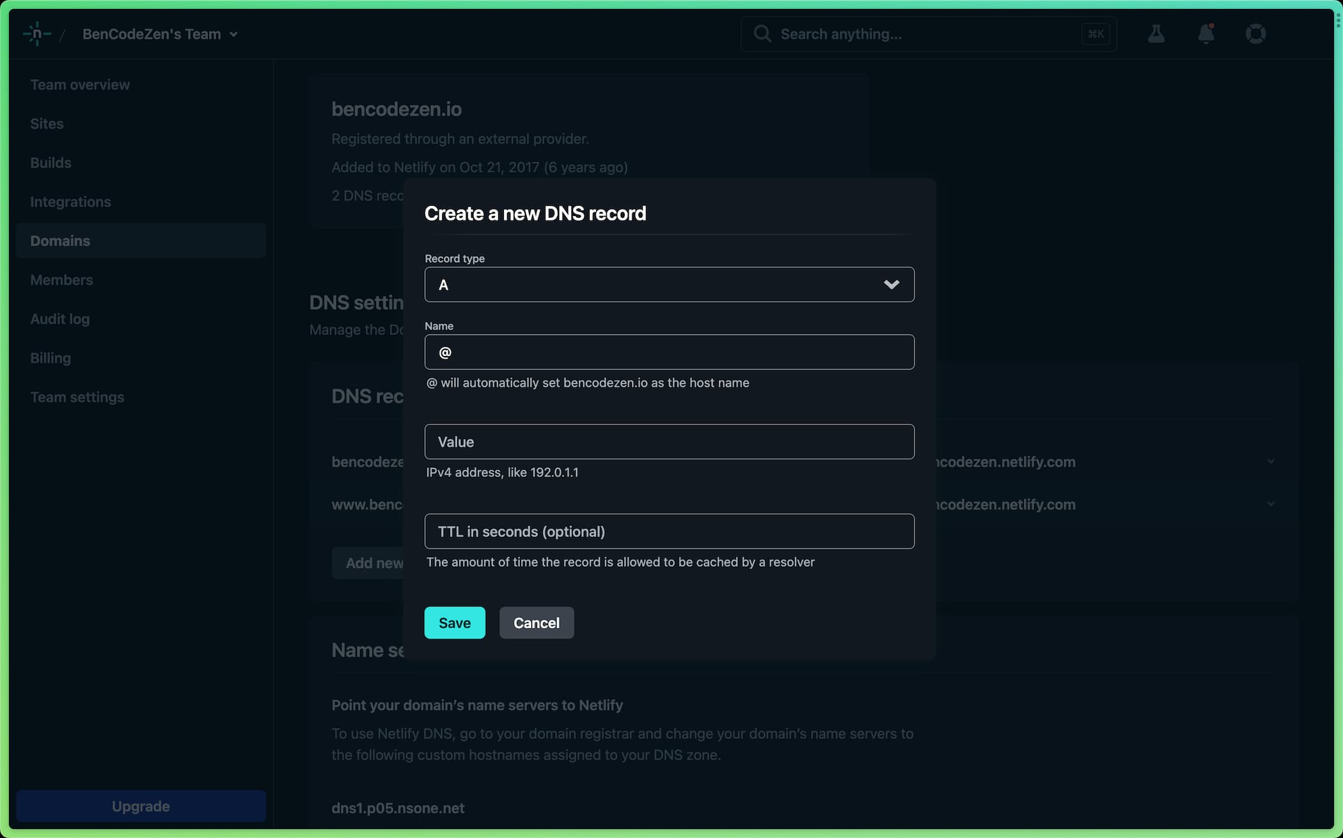Save the new DNS record
The image size is (1343, 838).
[454, 623]
